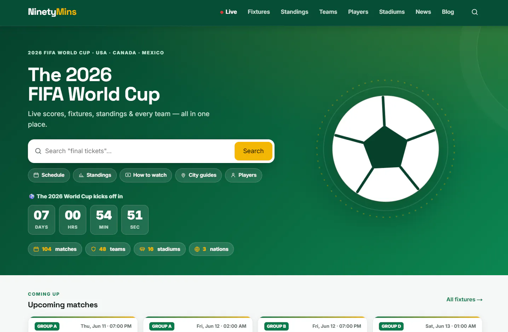
Task: Click the GROUP B badge
Action: (x=276, y=326)
